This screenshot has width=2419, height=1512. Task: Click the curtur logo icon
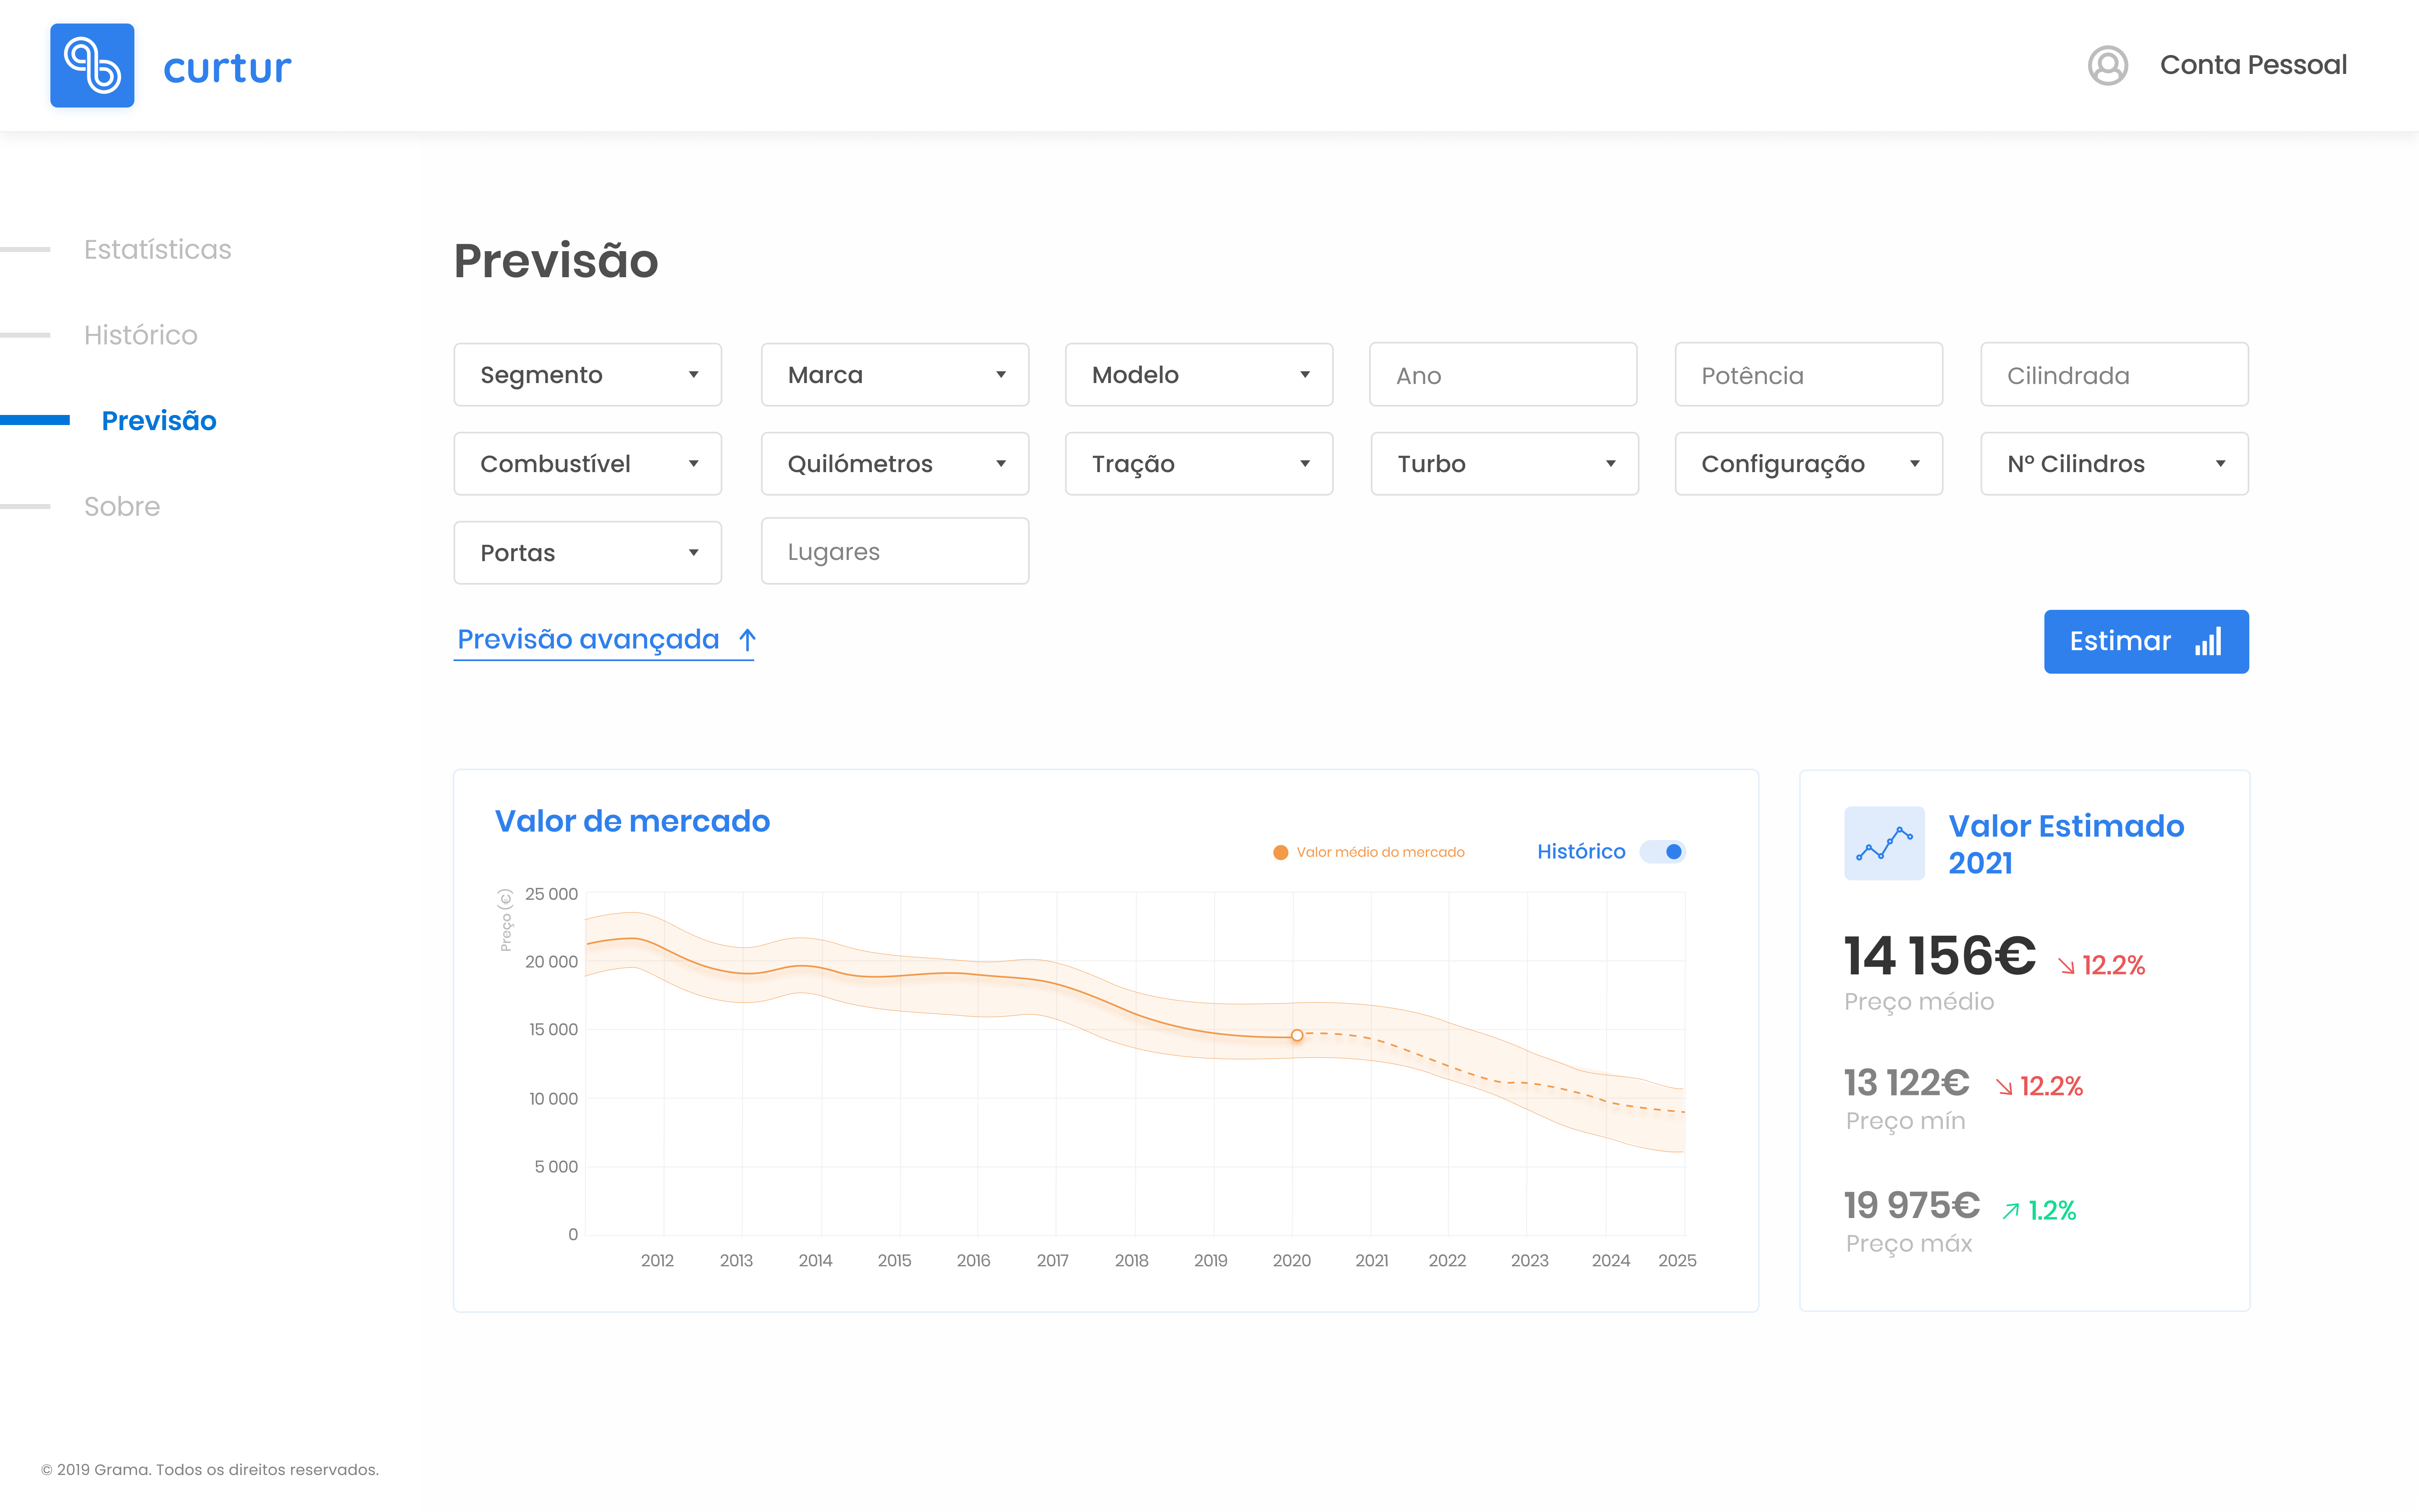(x=92, y=65)
